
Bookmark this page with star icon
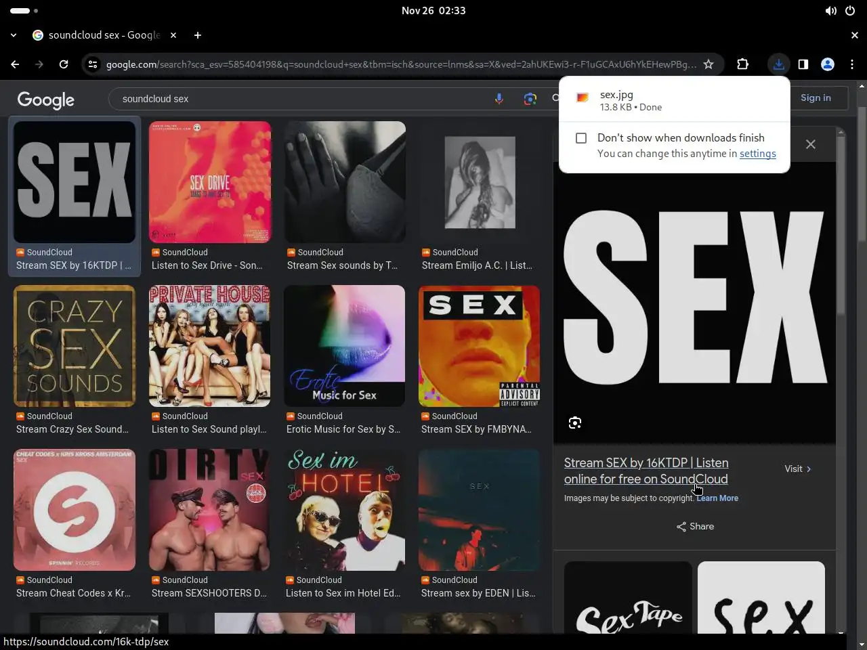click(709, 64)
